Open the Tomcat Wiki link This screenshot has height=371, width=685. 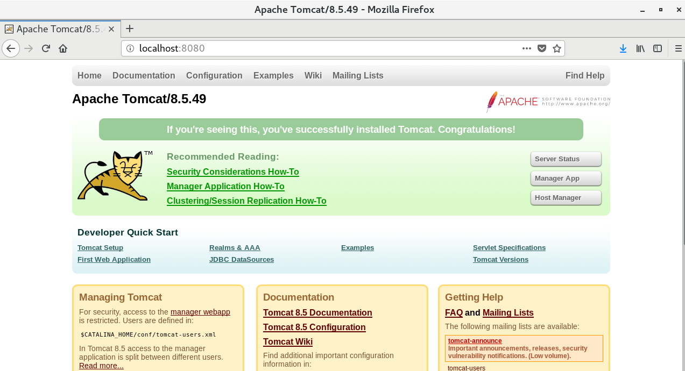[288, 342]
